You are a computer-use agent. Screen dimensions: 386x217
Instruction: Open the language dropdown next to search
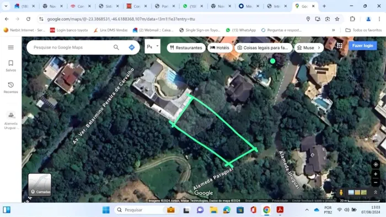[x=152, y=46]
